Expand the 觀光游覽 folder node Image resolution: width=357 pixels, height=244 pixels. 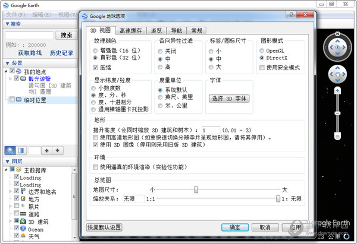(x=10, y=78)
